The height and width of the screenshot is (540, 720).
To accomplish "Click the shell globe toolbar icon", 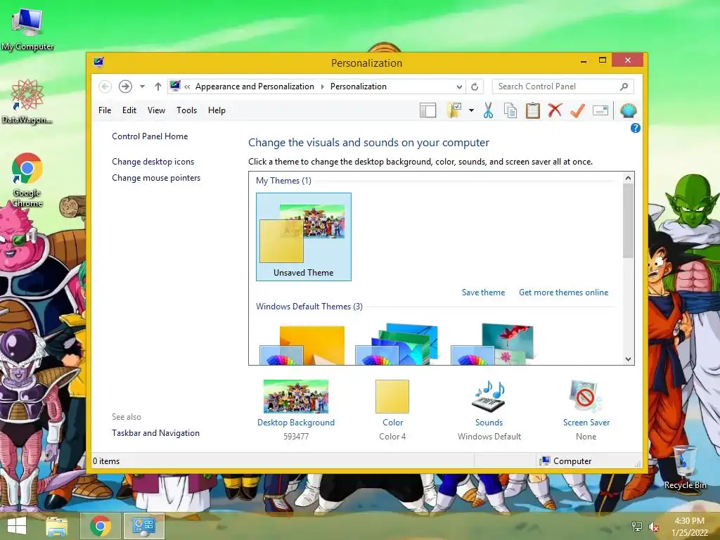I will 628,110.
